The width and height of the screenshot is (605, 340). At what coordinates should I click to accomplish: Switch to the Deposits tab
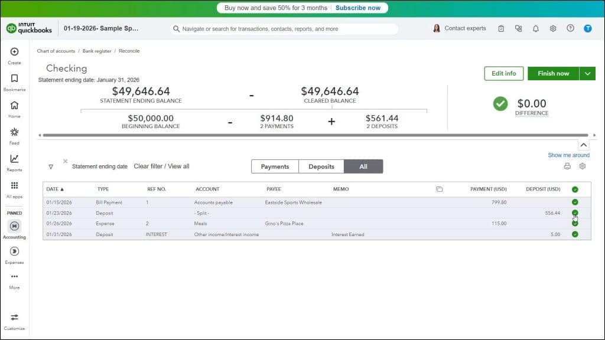[x=321, y=166]
